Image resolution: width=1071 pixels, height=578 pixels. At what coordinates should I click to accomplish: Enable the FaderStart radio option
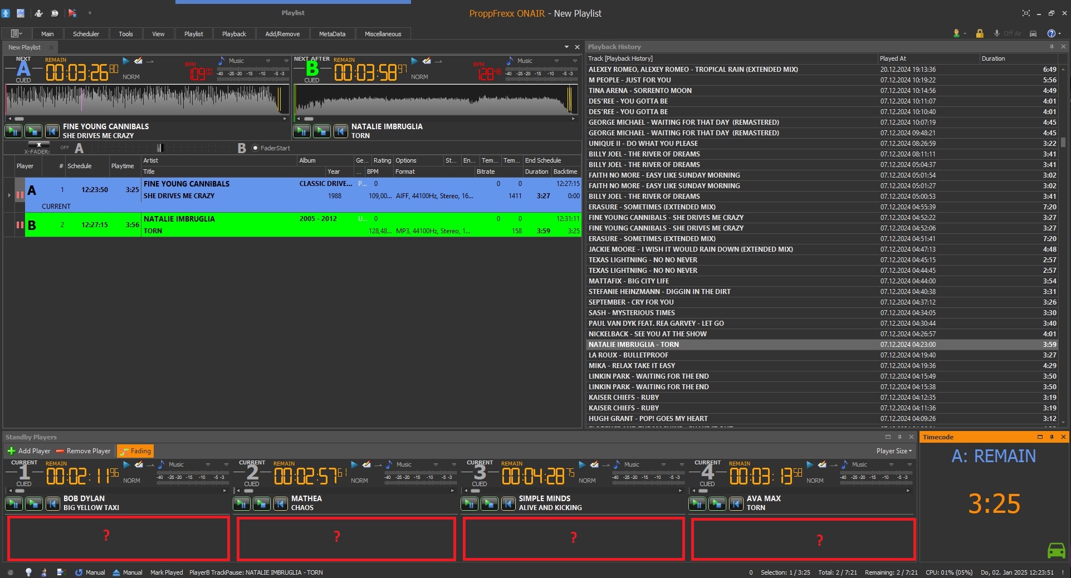(256, 148)
